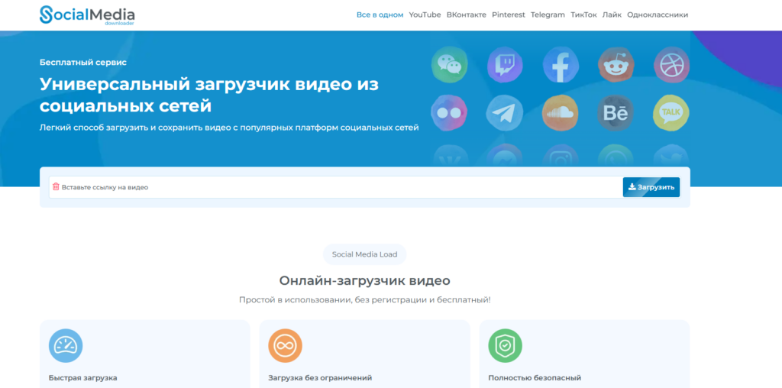Image resolution: width=782 pixels, height=388 pixels.
Task: Click the green shield icon above Полностью безопасный
Action: [x=506, y=345]
